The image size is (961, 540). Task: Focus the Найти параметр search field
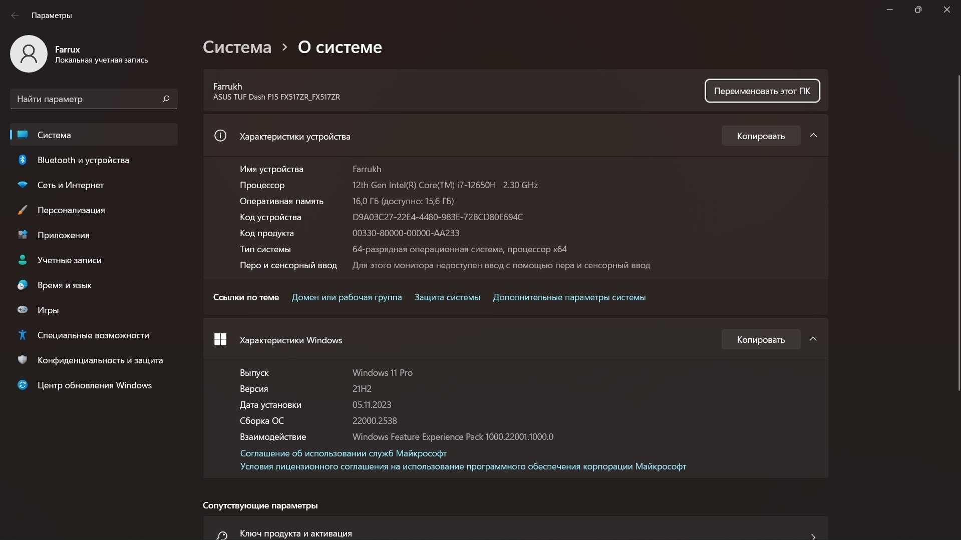pyautogui.click(x=94, y=99)
